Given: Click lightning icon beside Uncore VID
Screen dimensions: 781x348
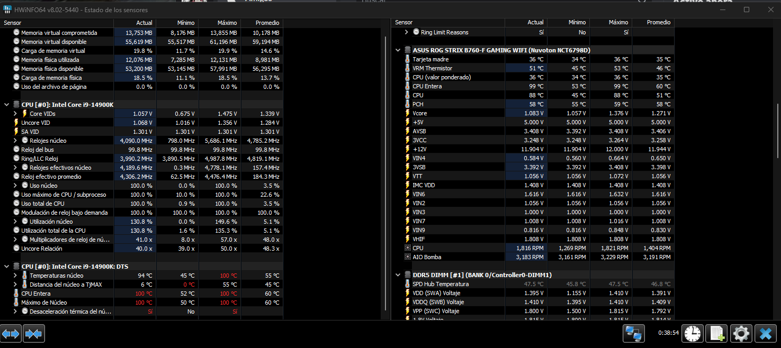Looking at the screenshot, I should click(16, 123).
